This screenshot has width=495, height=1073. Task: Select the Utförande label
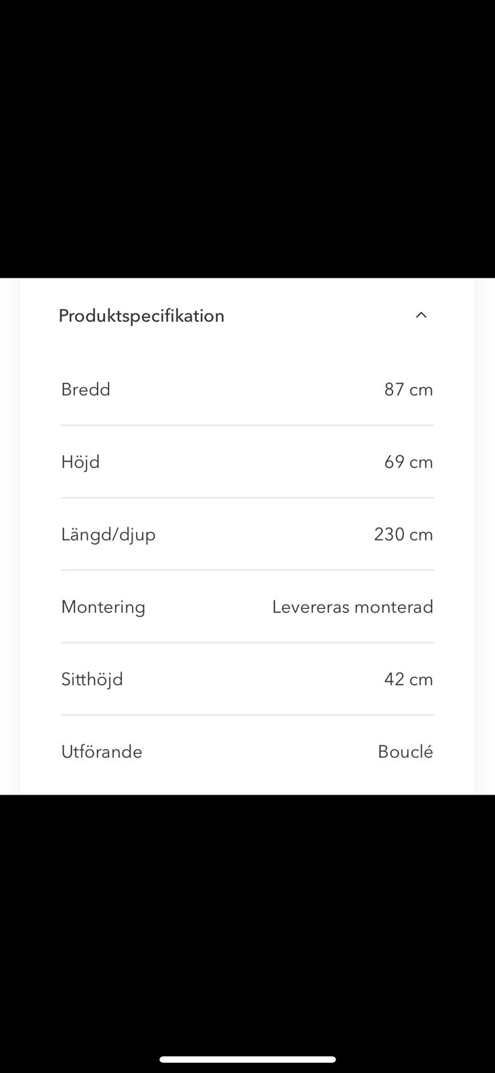point(102,752)
